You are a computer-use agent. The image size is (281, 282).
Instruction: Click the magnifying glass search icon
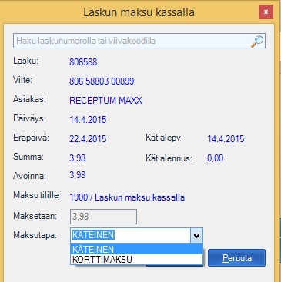(x=257, y=41)
